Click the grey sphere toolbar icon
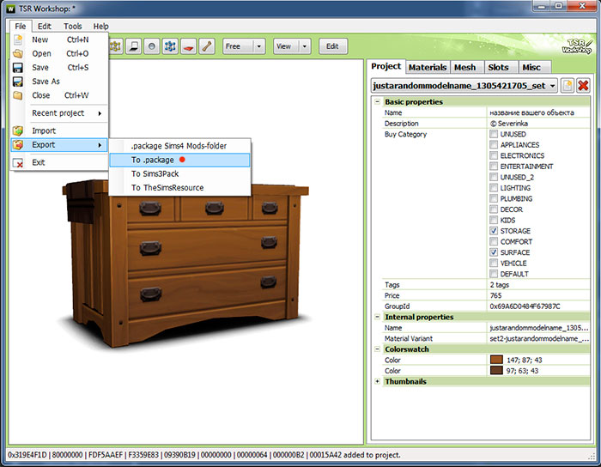601x467 pixels. click(152, 46)
